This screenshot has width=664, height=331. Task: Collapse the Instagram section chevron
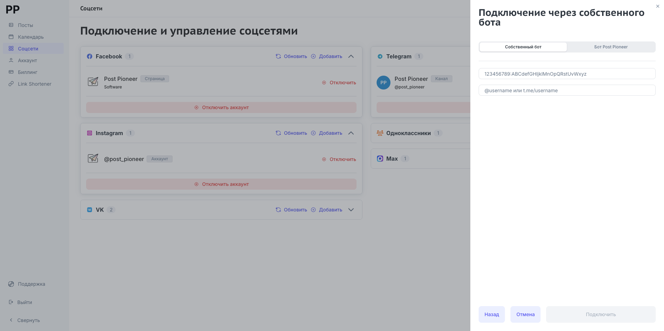click(x=351, y=133)
